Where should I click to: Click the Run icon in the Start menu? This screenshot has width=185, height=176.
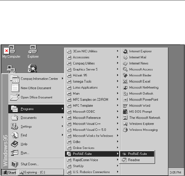15,153
